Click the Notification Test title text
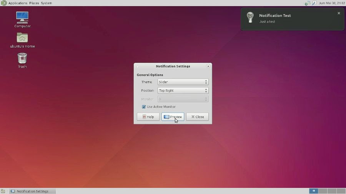 [x=275, y=15]
